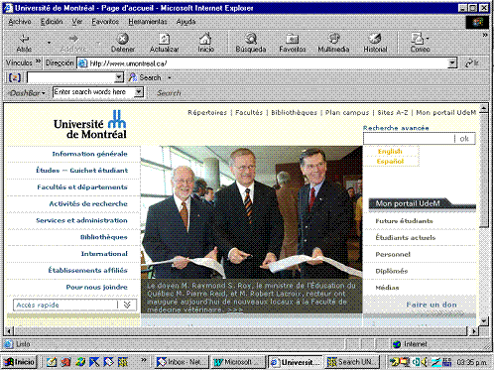Open the Herramientas menu
The width and height of the screenshot is (494, 370).
pos(148,22)
